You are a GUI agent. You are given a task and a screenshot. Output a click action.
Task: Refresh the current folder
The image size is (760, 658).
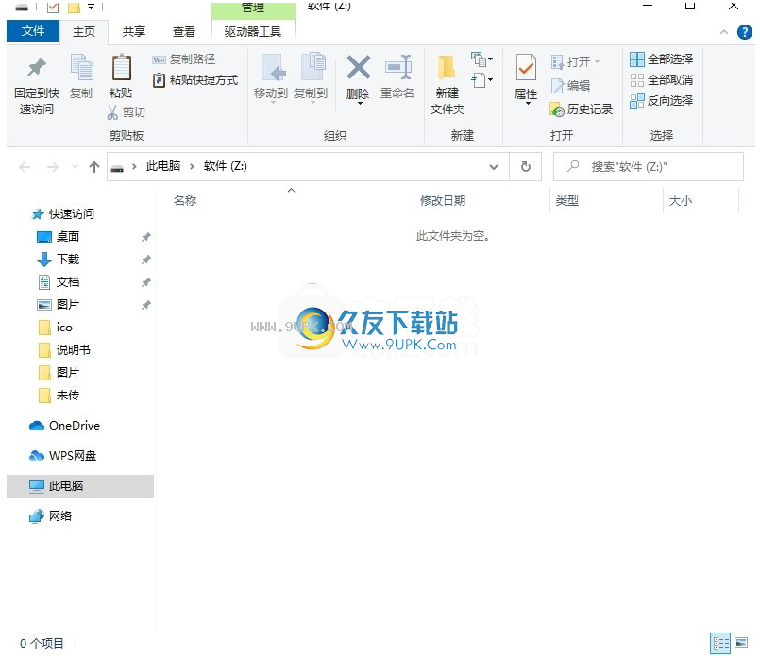526,167
